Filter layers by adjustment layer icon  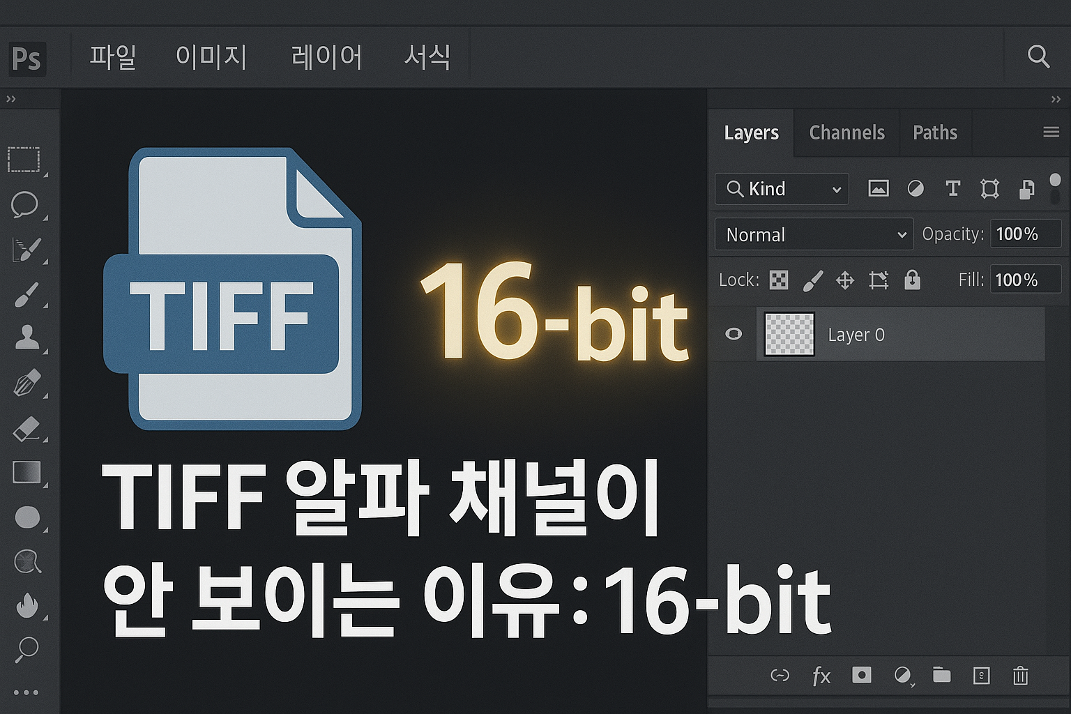pos(916,188)
